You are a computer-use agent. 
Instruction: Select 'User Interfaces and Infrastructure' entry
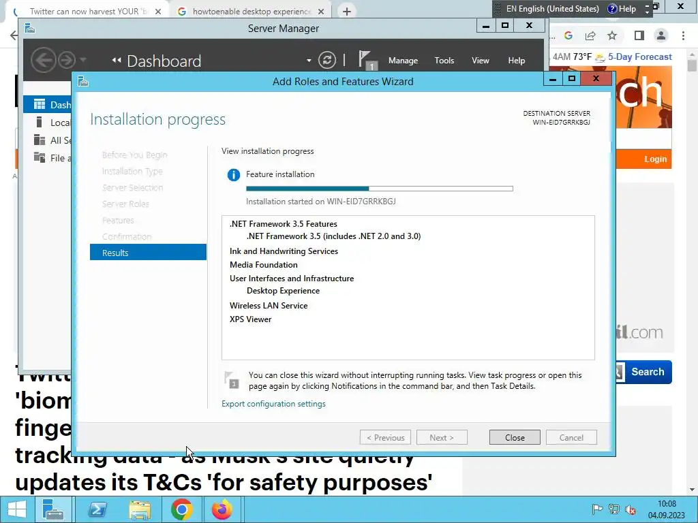point(292,279)
